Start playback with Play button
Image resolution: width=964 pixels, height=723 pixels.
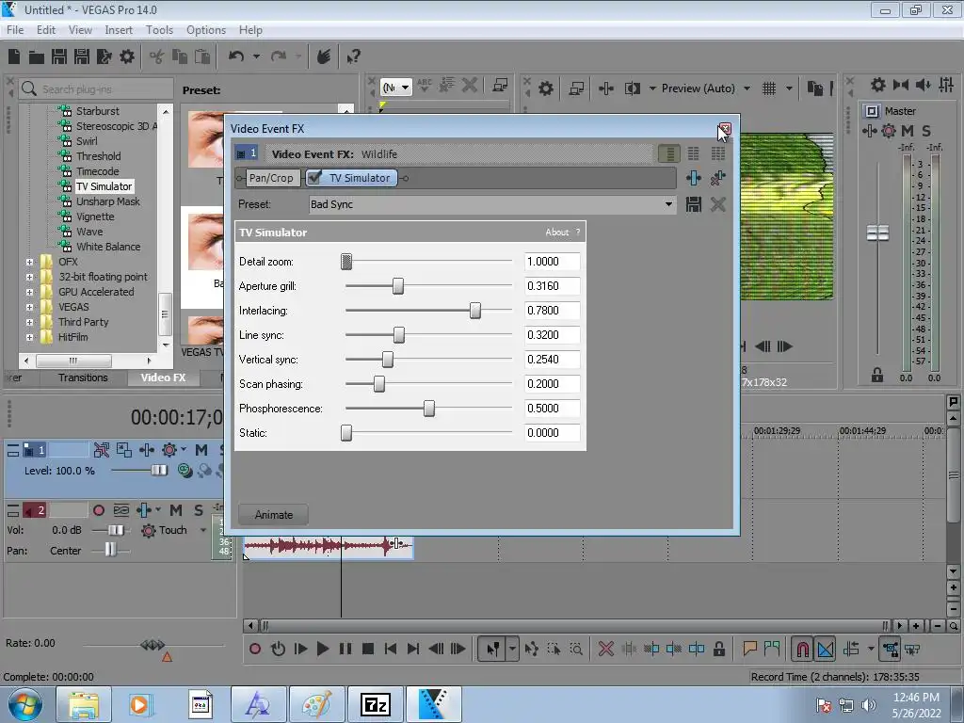(x=322, y=649)
